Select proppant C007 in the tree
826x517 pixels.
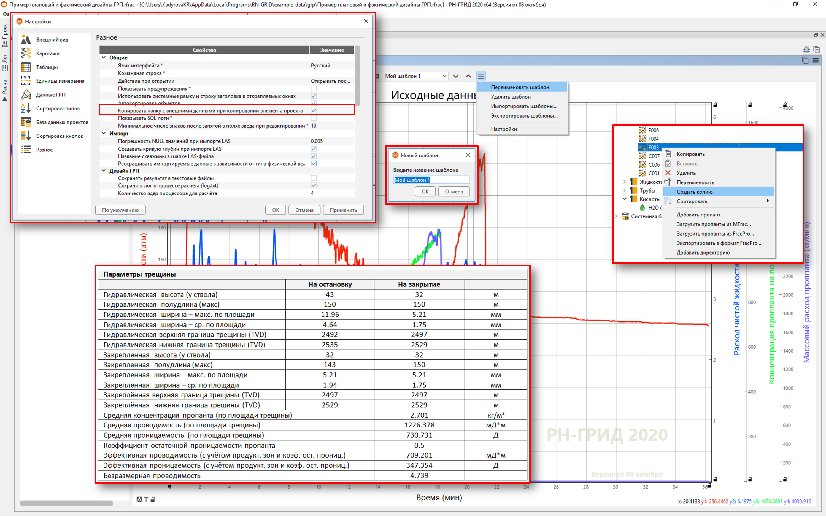(x=654, y=156)
